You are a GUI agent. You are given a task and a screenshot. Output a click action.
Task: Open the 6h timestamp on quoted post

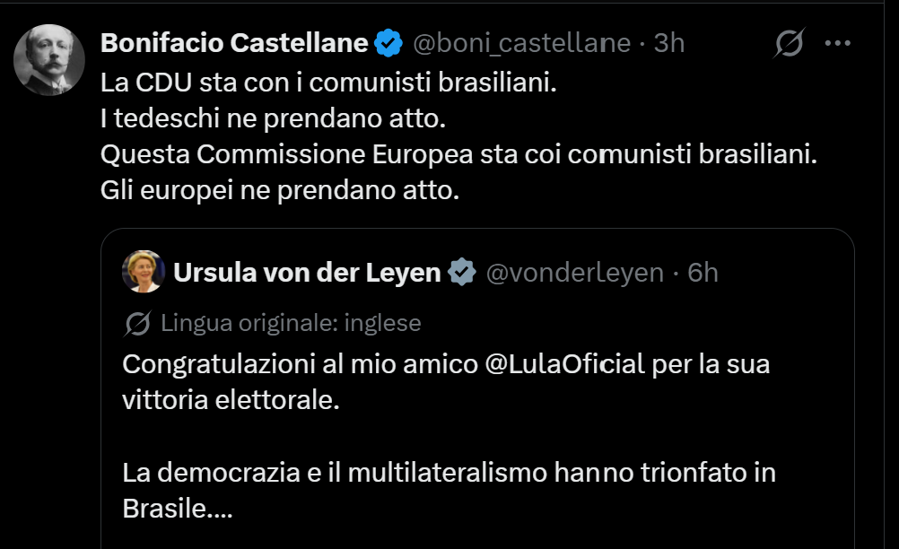[x=703, y=273]
